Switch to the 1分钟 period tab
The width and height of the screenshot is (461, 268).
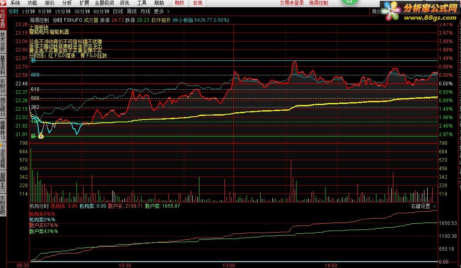click(x=28, y=11)
